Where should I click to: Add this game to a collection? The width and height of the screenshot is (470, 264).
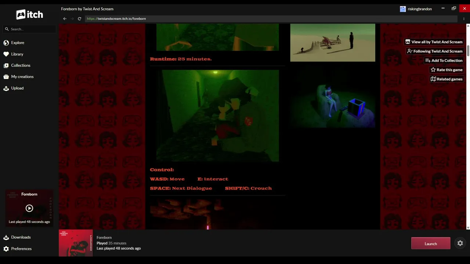(444, 60)
